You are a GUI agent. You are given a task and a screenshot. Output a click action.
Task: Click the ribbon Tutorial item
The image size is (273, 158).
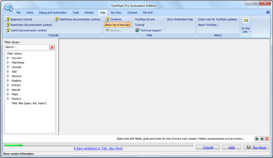140,25
